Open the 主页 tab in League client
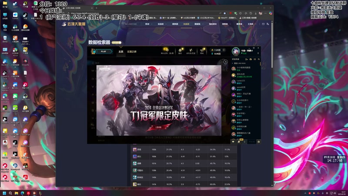 pyautogui.click(x=121, y=51)
